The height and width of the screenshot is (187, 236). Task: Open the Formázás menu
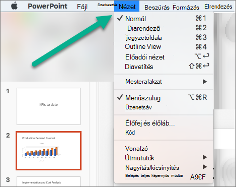(186, 8)
